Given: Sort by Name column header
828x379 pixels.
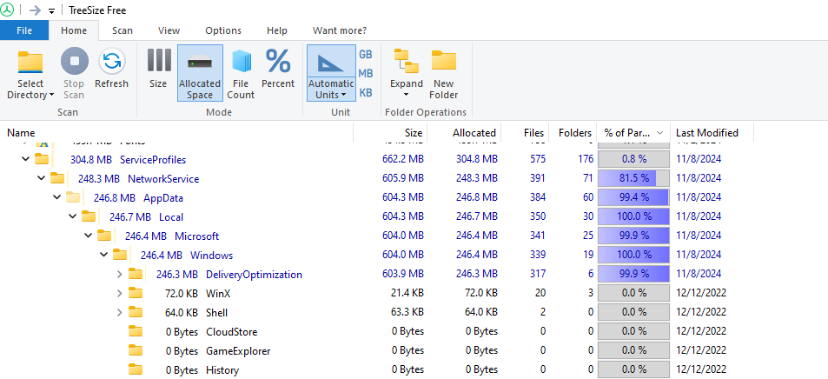Looking at the screenshot, I should 177,133.
